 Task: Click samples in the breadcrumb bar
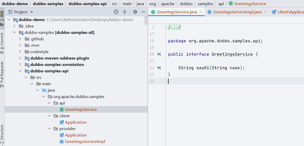pos(205,4)
